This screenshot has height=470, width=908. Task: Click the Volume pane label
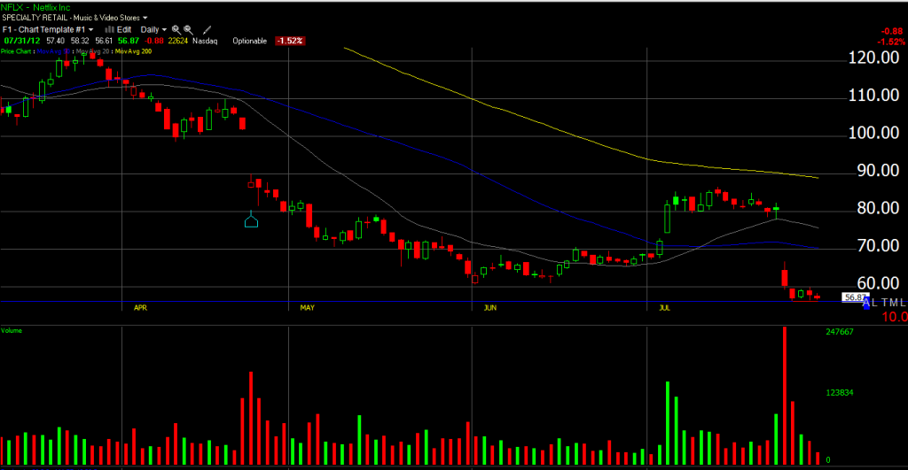(x=12, y=331)
